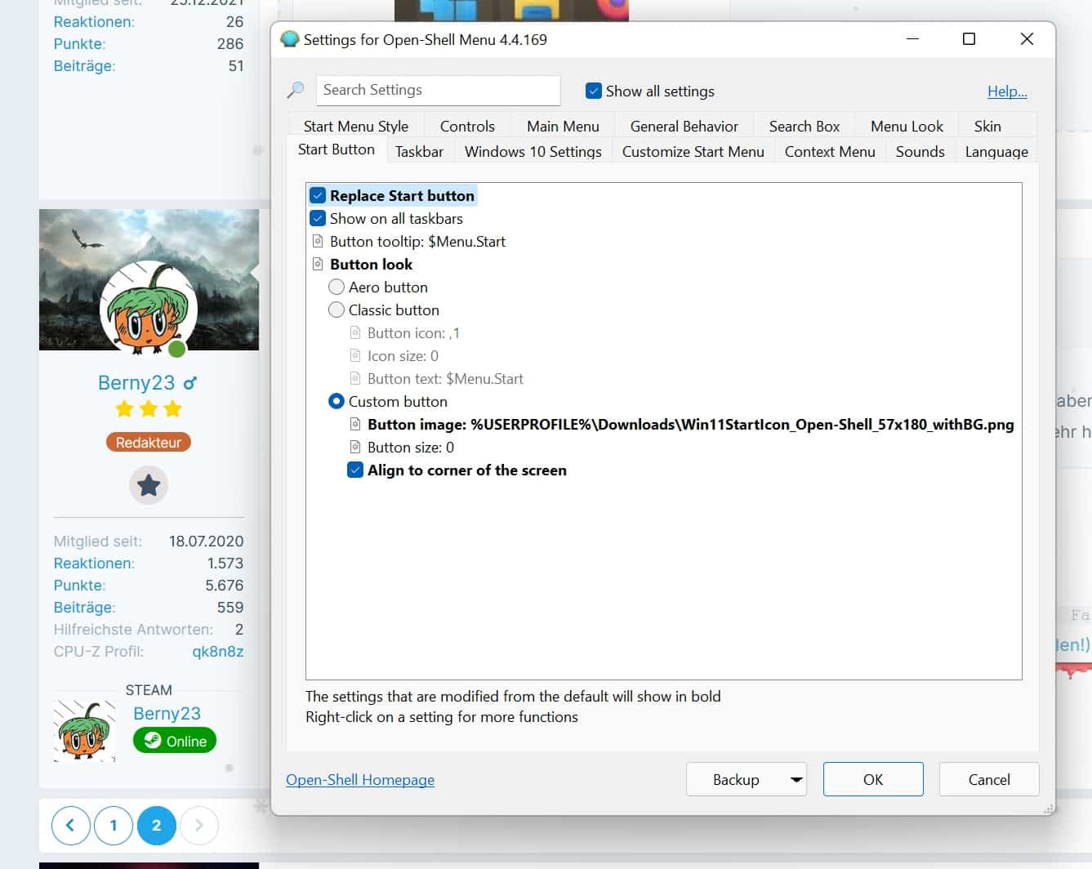The width and height of the screenshot is (1092, 869).
Task: Open Berny23's Reaktionen count link
Action: coord(95,564)
